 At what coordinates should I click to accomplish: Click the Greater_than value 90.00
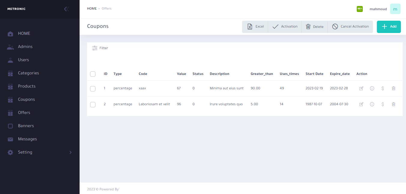(255, 88)
